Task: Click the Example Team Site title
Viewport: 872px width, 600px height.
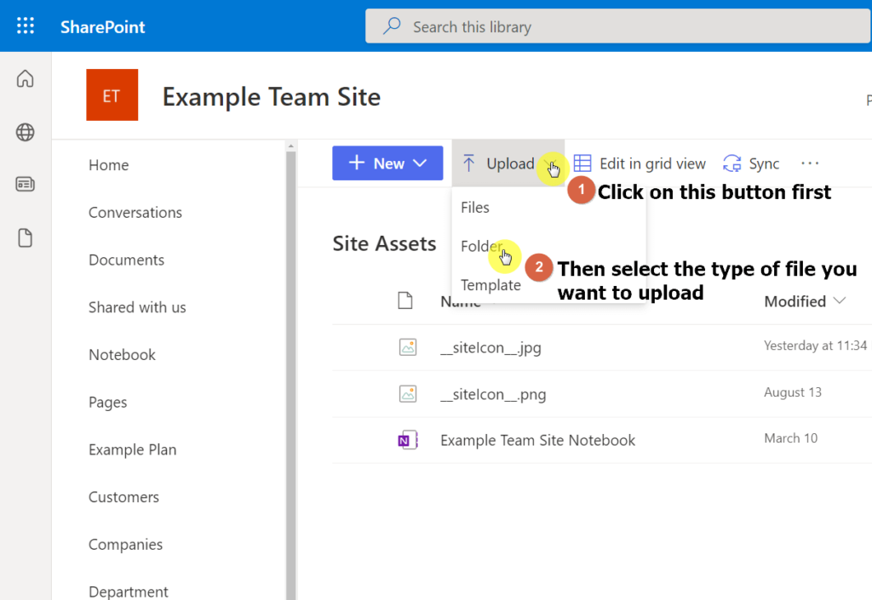Action: (x=272, y=97)
